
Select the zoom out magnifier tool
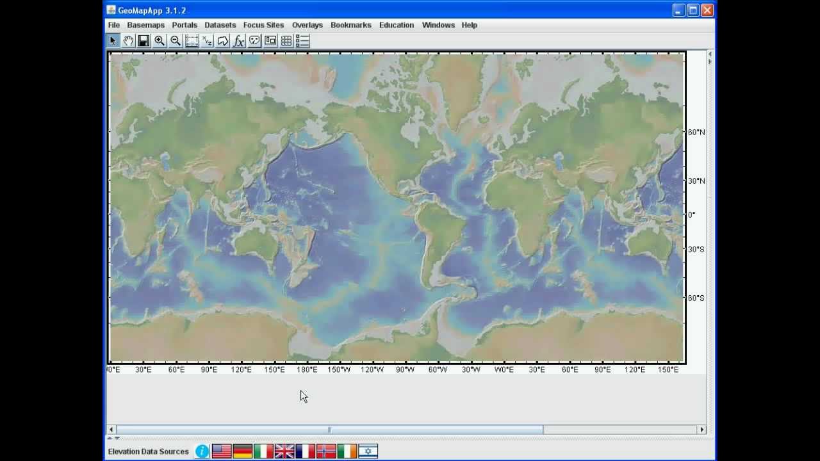(x=176, y=41)
